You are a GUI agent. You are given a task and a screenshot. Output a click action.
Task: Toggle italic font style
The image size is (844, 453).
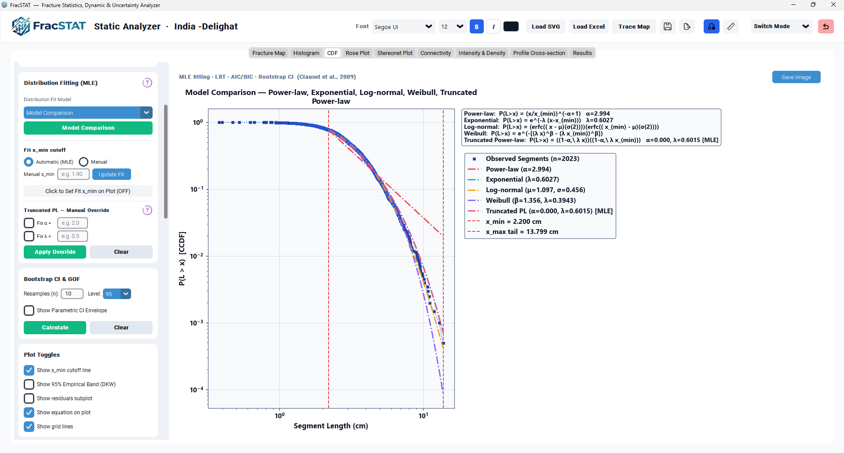[x=493, y=26]
